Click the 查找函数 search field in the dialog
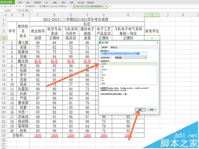The width and height of the screenshot is (199, 149). [124, 54]
